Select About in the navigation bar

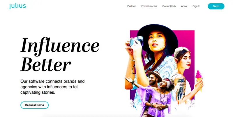pyautogui.click(x=184, y=6)
